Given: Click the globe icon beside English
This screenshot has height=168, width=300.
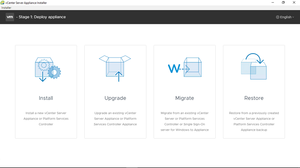Looking at the screenshot, I should 277,17.
